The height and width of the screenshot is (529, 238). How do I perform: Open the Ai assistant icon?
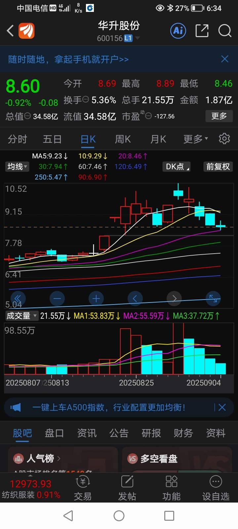(x=178, y=31)
